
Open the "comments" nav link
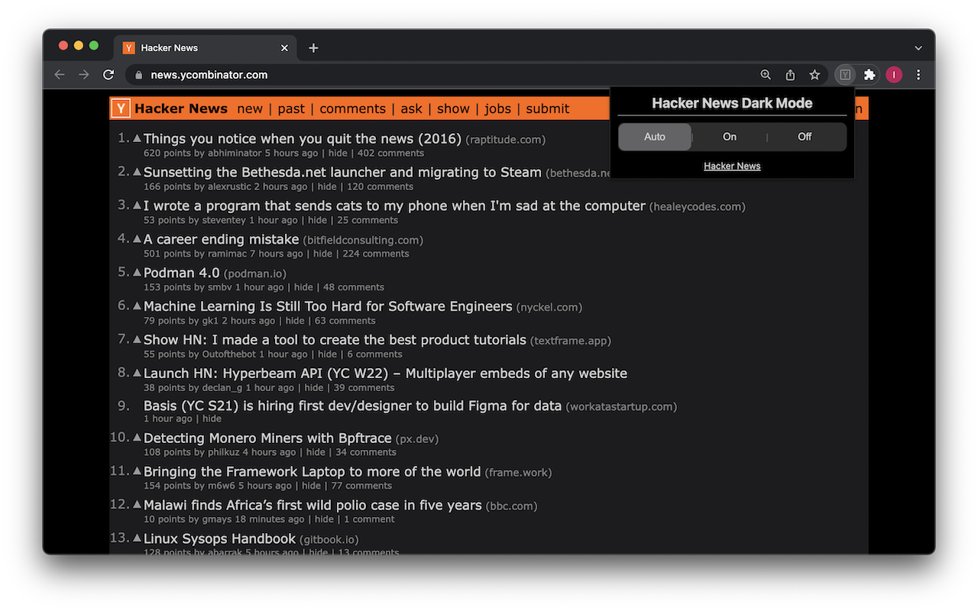pos(352,108)
